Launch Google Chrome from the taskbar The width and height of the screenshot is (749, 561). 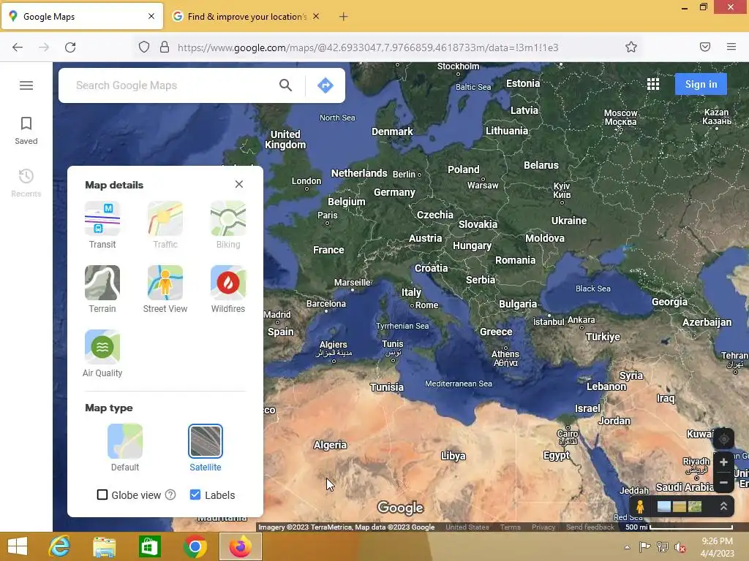pos(195,546)
